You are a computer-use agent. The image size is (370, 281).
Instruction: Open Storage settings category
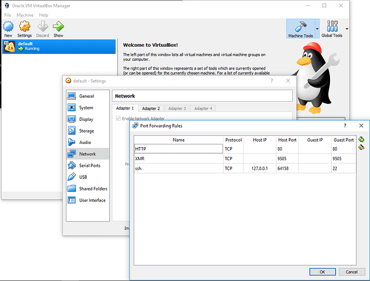point(88,131)
